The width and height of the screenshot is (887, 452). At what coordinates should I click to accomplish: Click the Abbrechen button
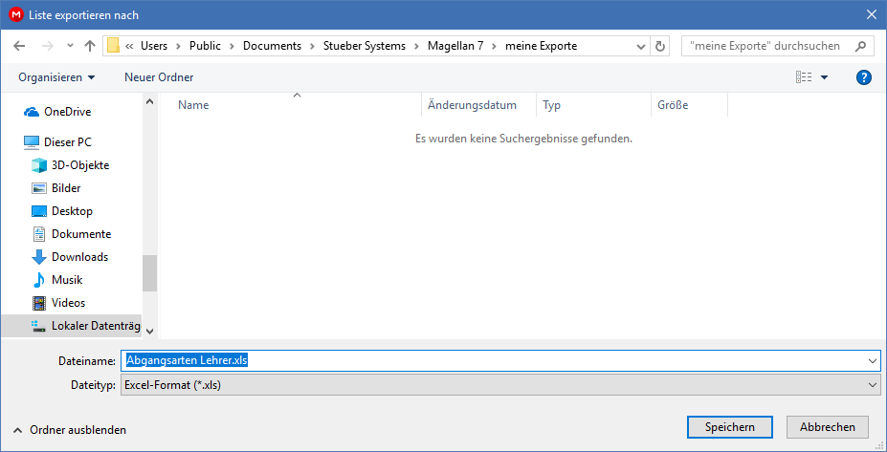(827, 427)
